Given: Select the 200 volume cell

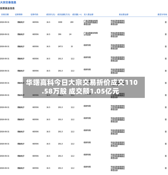Looking at the screenshot, I should pos(72,22).
